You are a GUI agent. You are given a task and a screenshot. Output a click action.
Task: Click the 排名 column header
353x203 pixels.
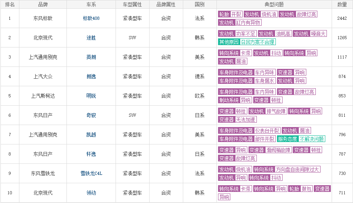pyautogui.click(x=9, y=4)
